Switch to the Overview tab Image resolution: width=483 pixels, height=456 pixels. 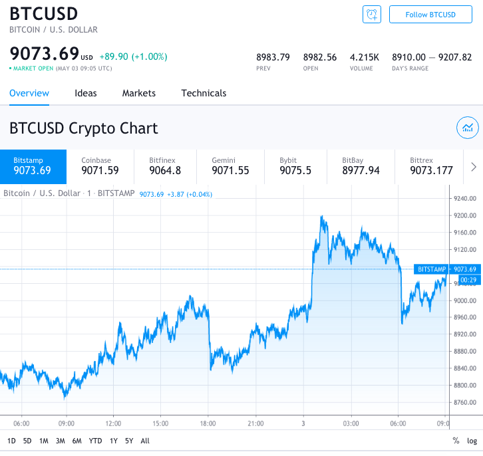point(29,93)
